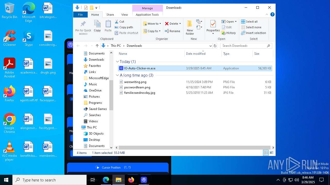Click the horizontal scrollbar in file list
This screenshot has height=185, width=330.
(x=195, y=148)
